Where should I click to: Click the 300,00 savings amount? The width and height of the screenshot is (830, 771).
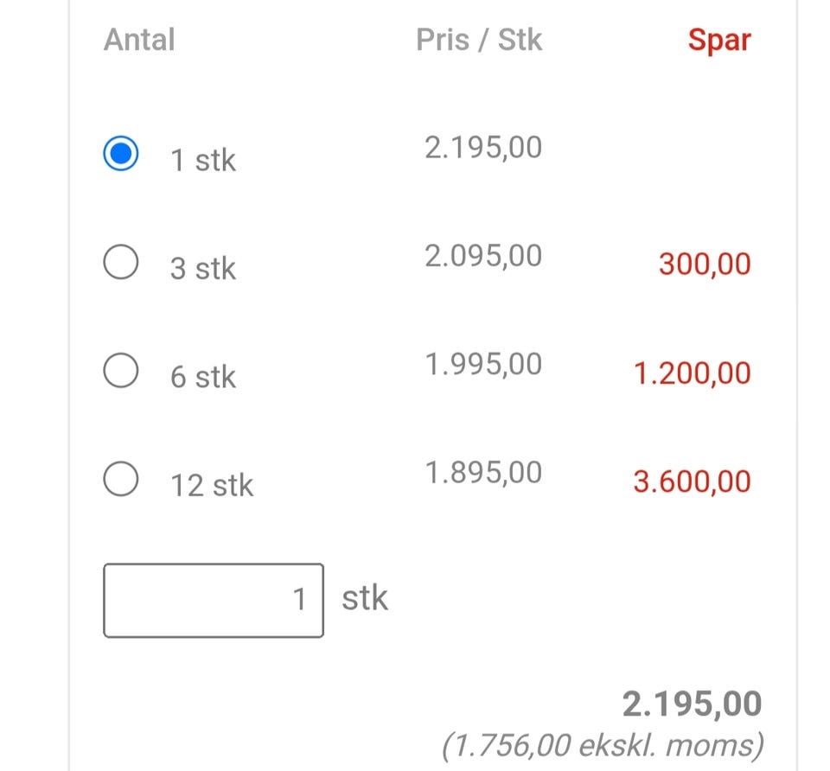(x=705, y=264)
